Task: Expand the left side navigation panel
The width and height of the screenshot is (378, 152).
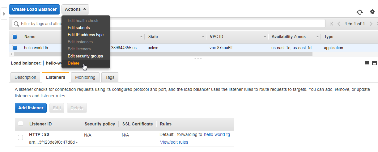Action: click(x=4, y=14)
